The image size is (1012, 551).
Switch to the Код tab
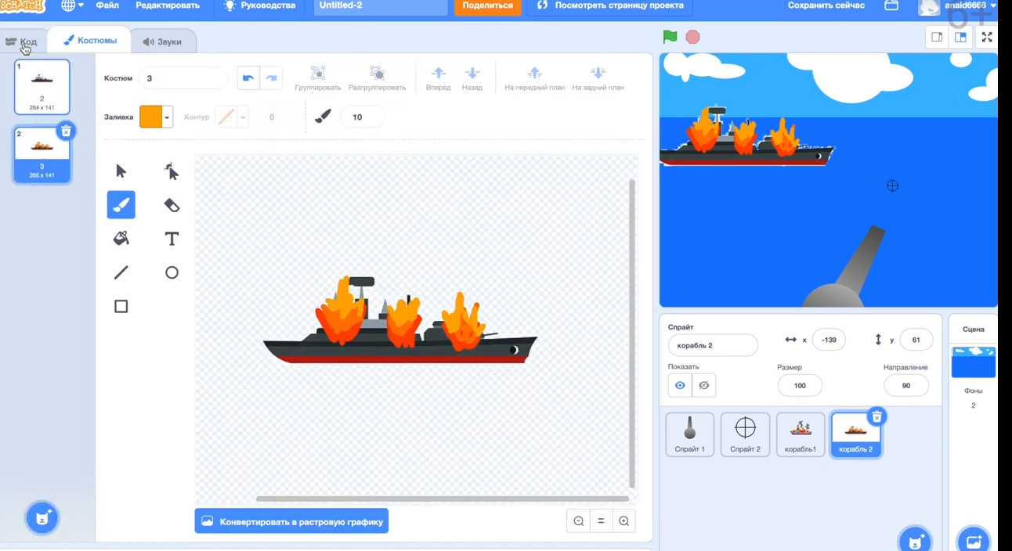(22, 41)
